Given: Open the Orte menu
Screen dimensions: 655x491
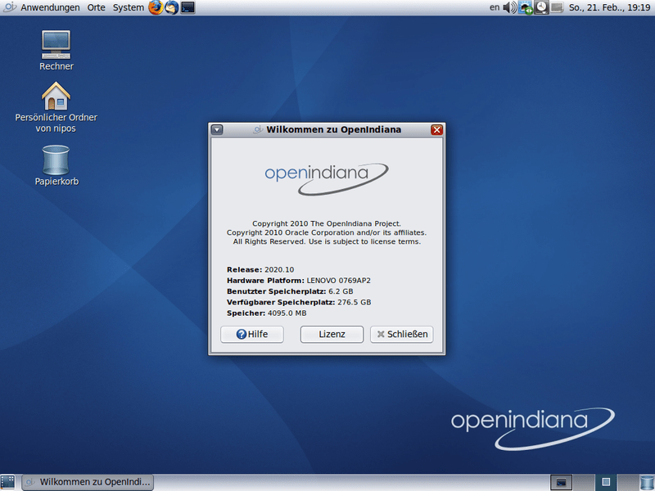Looking at the screenshot, I should tap(96, 7).
